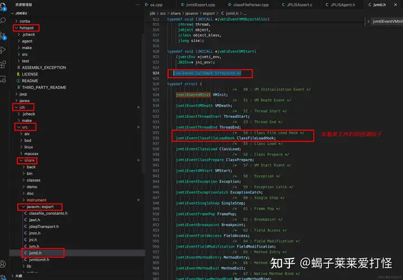Click the javavm breadcrumb segment
Viewport: 403px width, 280px height.
coord(192,13)
